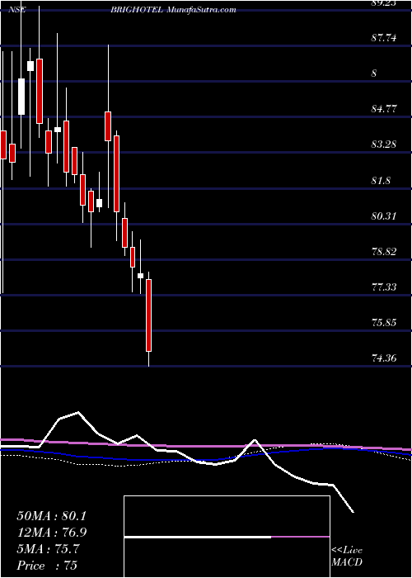Click the BRIGHOTEL MunafaSutra.com title

[x=173, y=10]
